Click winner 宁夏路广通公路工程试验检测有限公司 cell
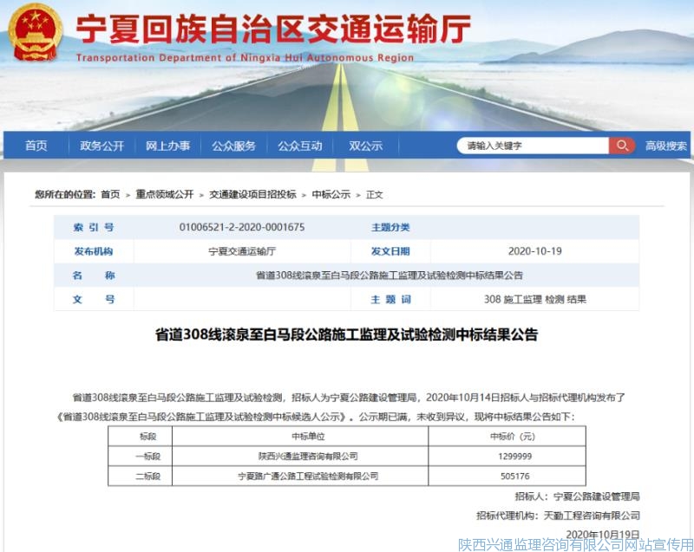The width and height of the screenshot is (694, 552). 308,476
